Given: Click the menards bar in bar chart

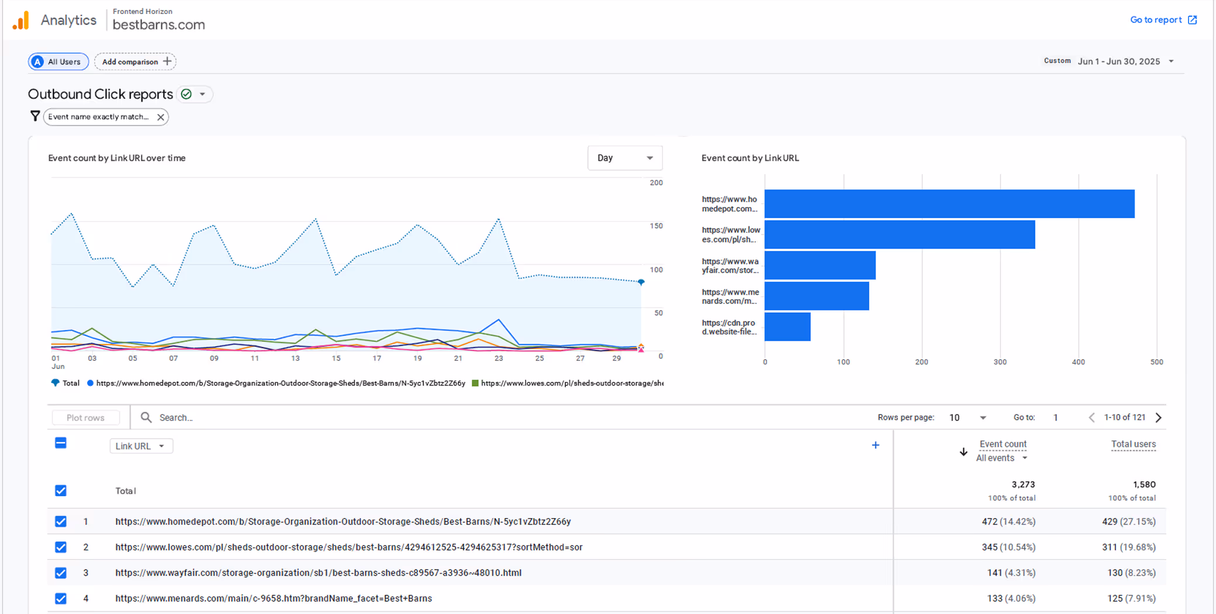Looking at the screenshot, I should 817,296.
